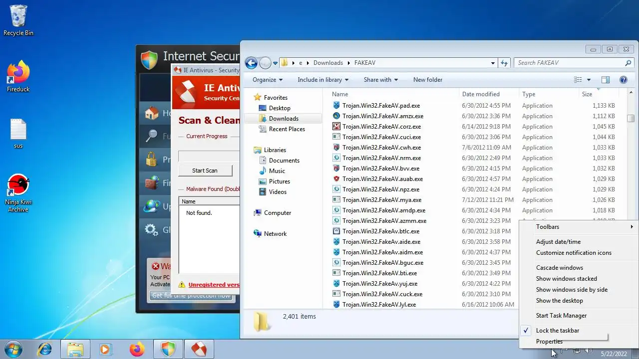The height and width of the screenshot is (359, 639).
Task: Expand Include in library dropdown
Action: coord(323,80)
